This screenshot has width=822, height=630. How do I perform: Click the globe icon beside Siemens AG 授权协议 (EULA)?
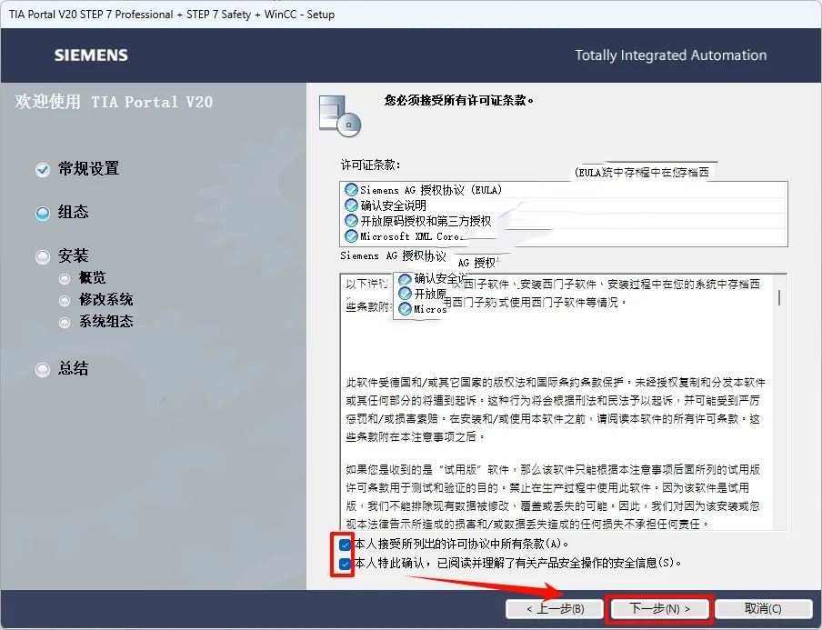(351, 190)
